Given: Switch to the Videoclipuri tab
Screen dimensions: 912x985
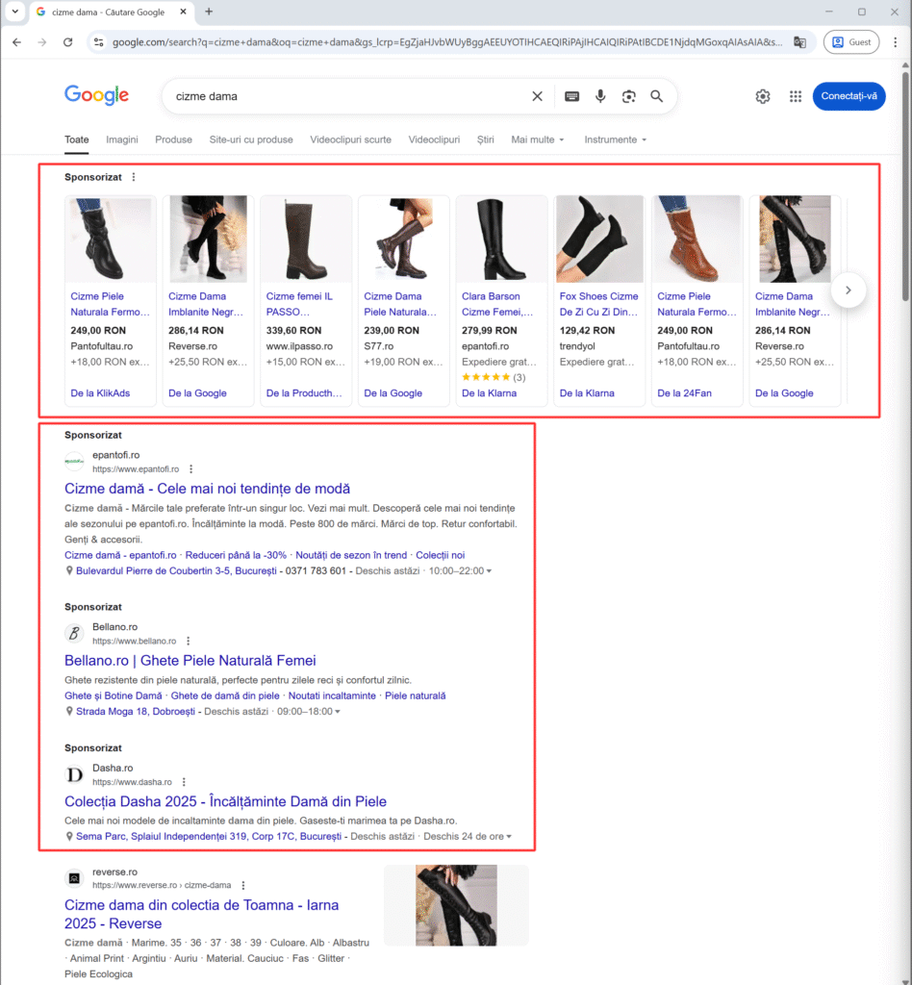Looking at the screenshot, I should coord(434,139).
